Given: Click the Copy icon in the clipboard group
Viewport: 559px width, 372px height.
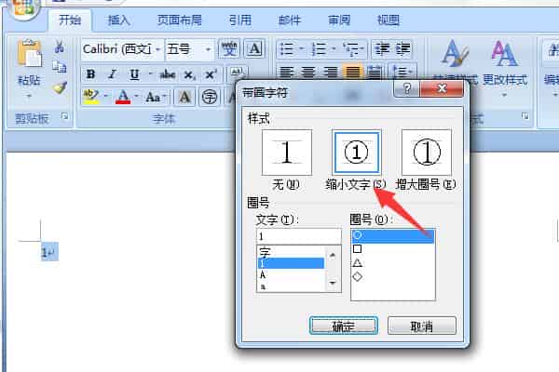Looking at the screenshot, I should coord(60,67).
